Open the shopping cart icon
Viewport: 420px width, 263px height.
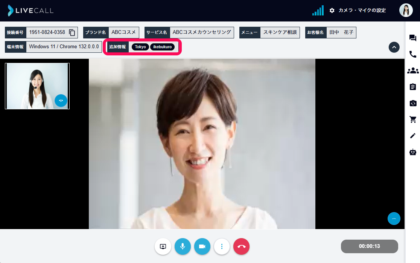(x=413, y=119)
